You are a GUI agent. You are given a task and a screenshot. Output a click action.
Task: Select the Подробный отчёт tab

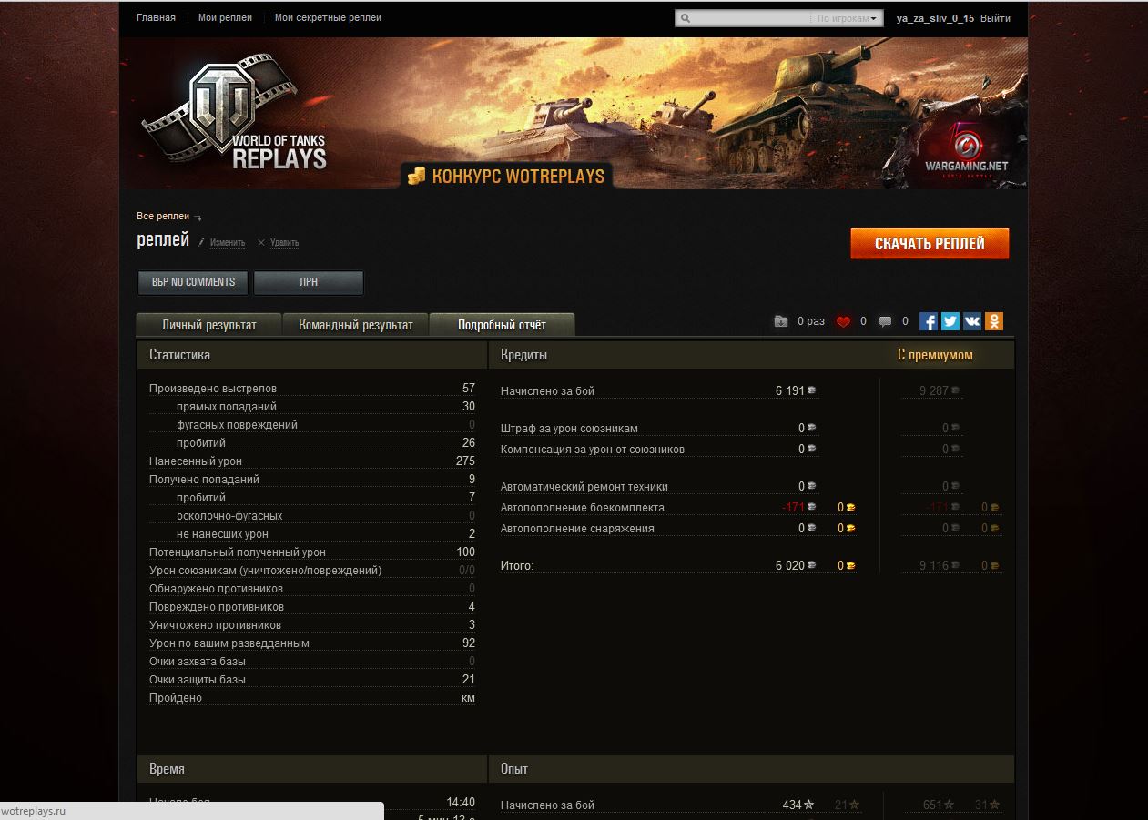(x=502, y=325)
